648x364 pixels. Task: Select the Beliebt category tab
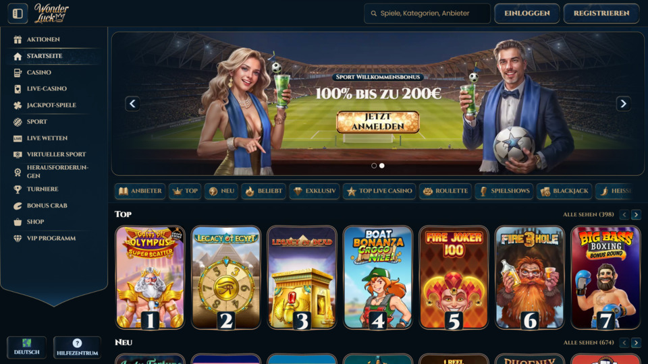(264, 191)
